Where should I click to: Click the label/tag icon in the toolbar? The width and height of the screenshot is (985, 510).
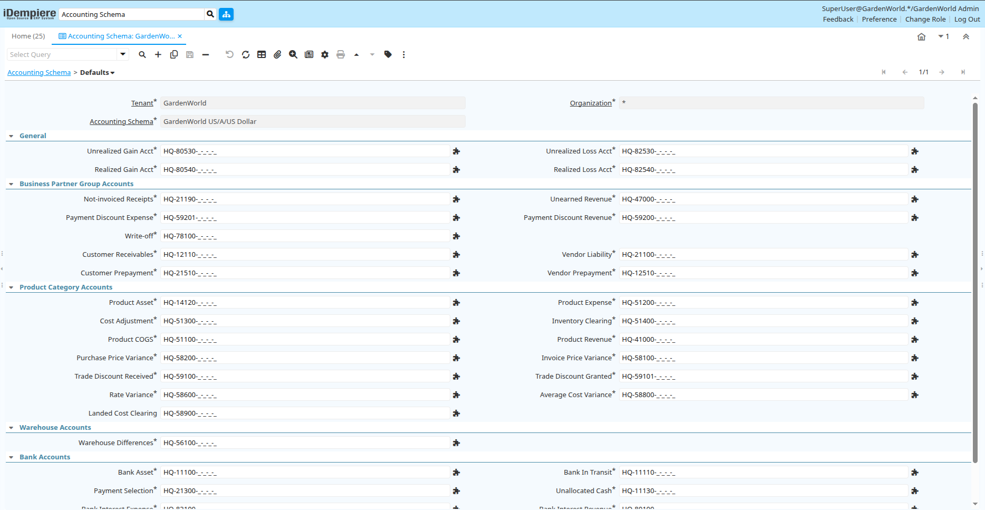click(388, 54)
